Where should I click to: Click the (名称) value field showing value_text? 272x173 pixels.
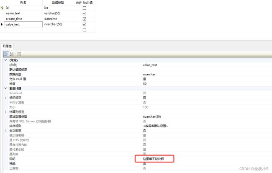[x=207, y=65]
